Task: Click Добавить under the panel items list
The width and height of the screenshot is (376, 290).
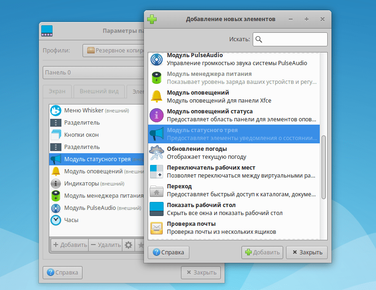Action: tap(70, 245)
